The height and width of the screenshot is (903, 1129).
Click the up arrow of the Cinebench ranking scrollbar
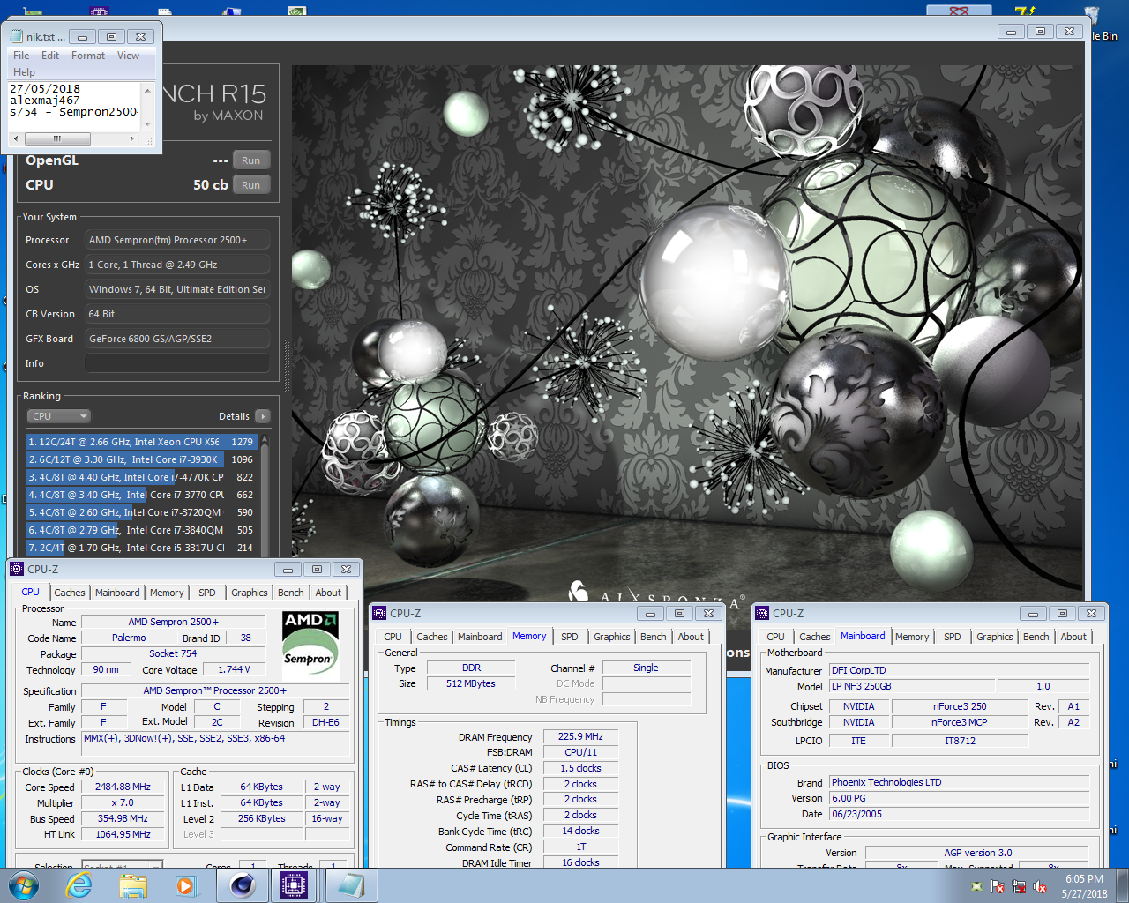coord(265,439)
